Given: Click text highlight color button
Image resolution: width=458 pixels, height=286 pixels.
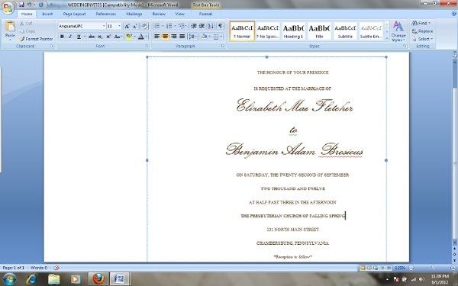Looking at the screenshot, I should pos(128,37).
